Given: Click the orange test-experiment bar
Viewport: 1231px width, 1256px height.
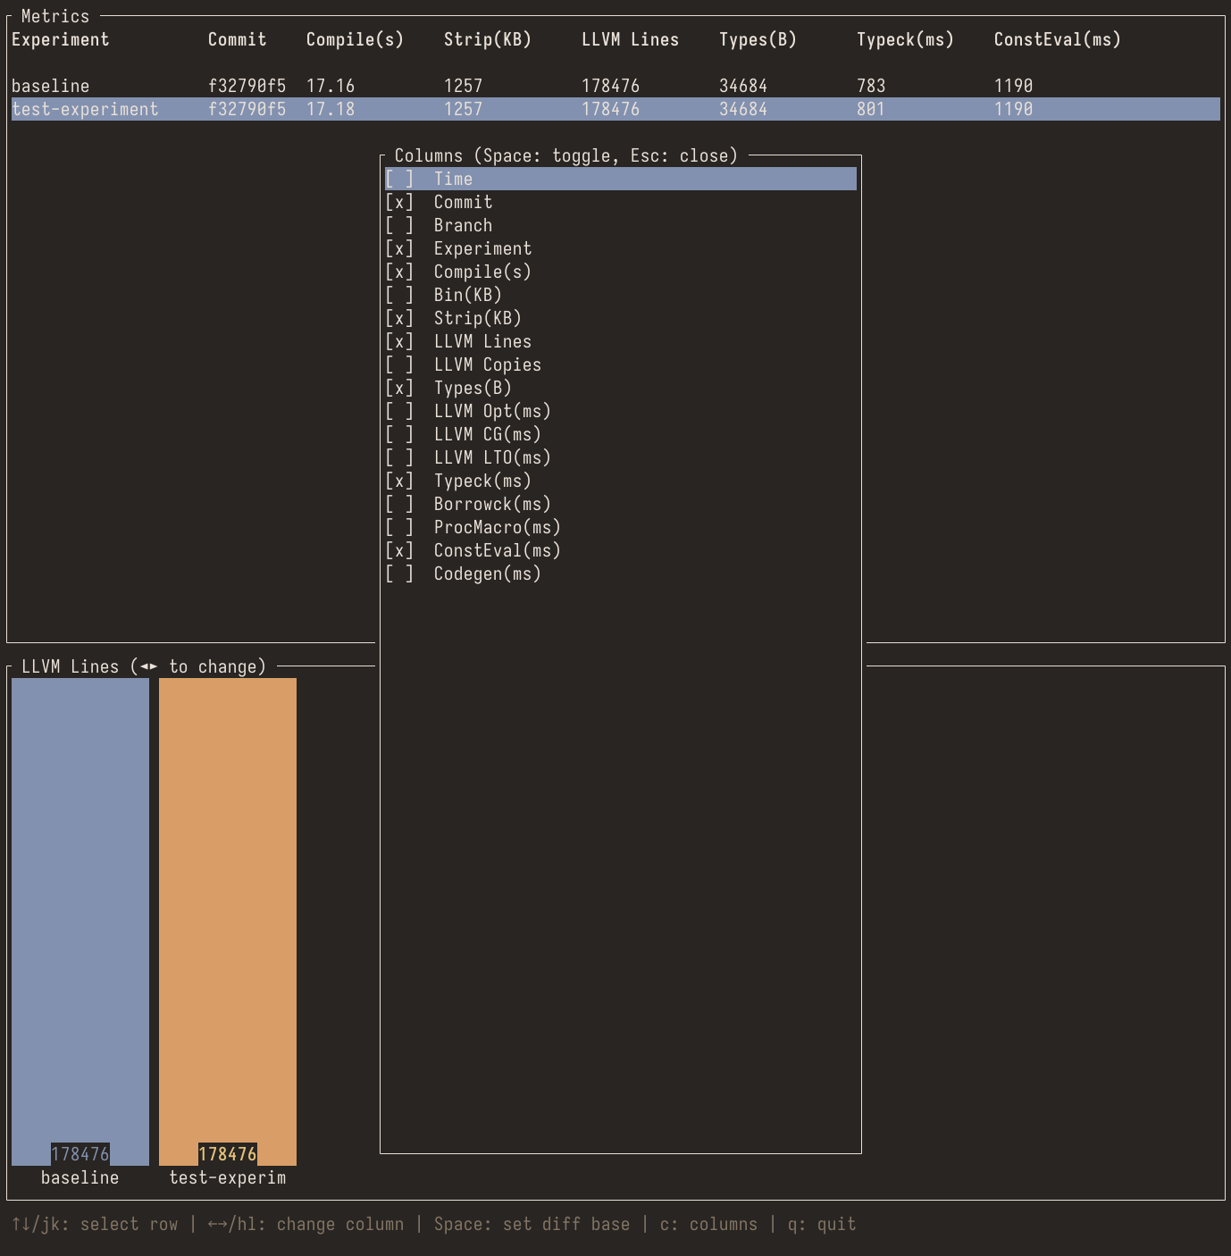Looking at the screenshot, I should (x=228, y=911).
